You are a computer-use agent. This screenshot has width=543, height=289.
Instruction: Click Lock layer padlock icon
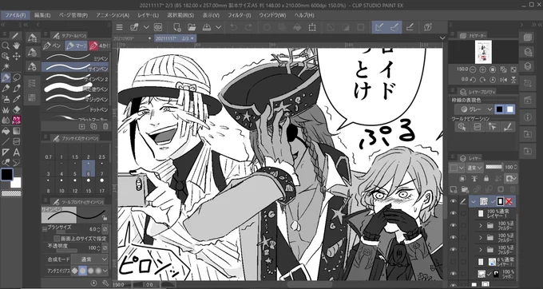click(x=486, y=179)
